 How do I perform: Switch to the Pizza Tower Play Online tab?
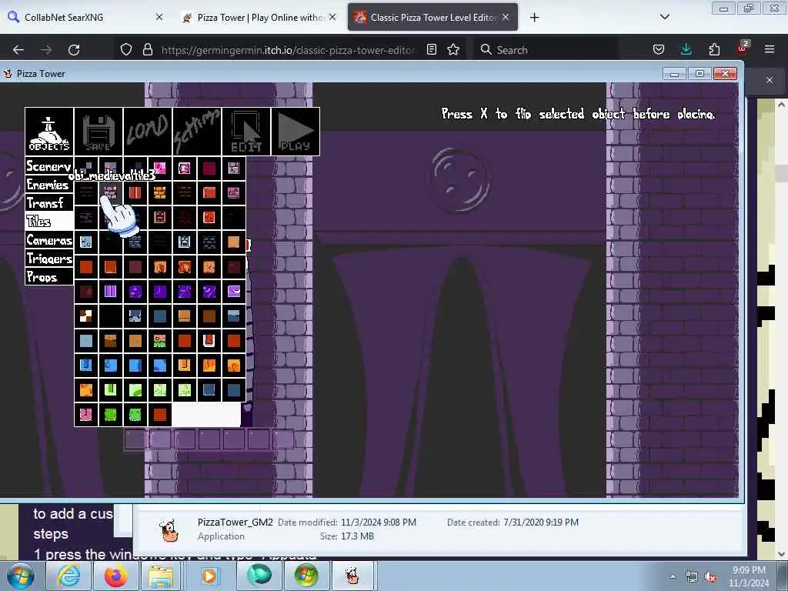coord(259,17)
